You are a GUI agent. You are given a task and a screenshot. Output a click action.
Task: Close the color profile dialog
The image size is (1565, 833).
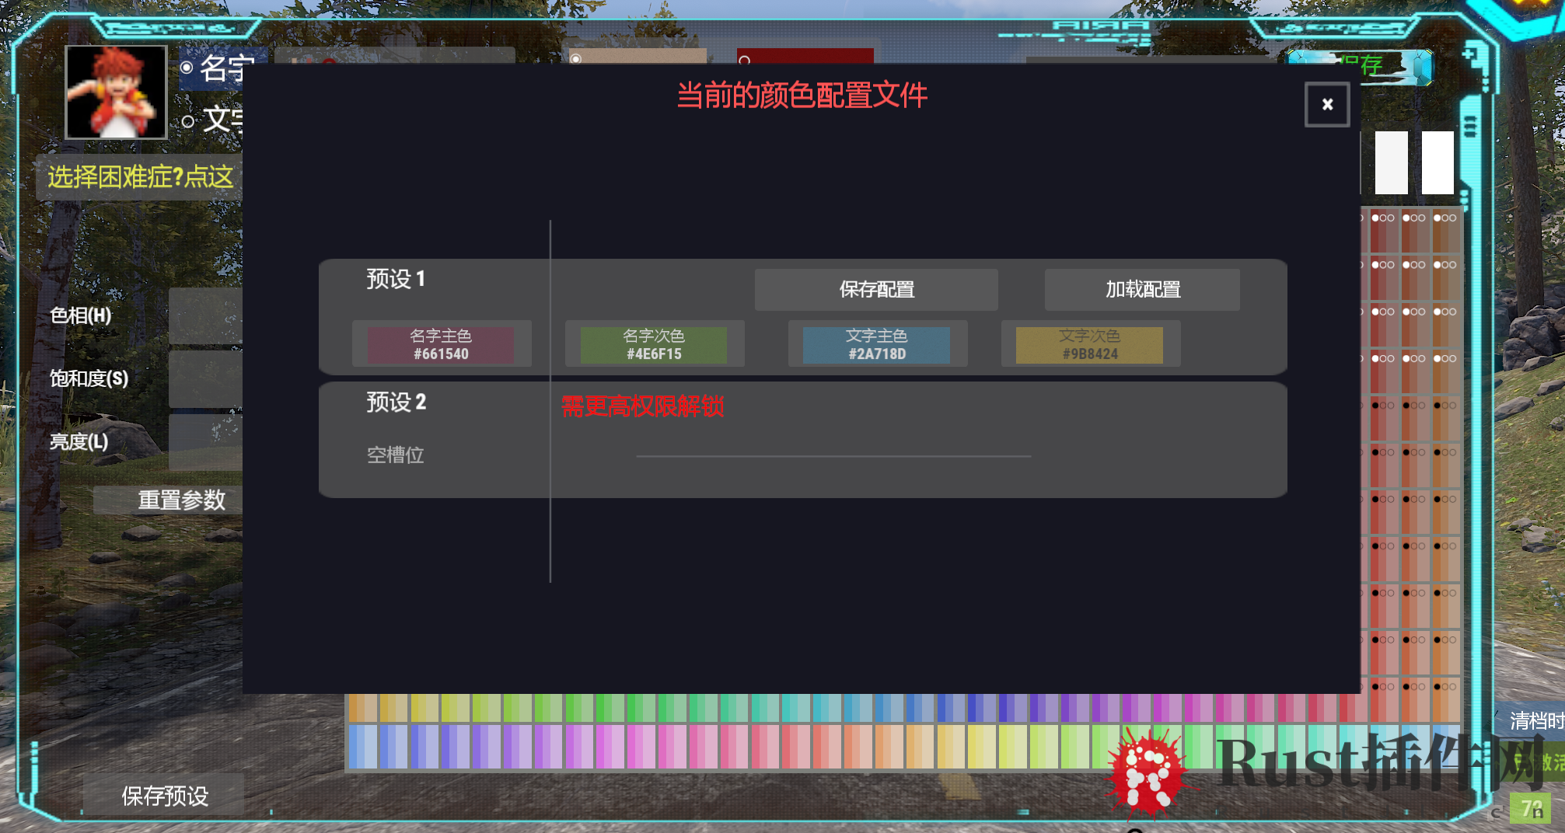tap(1326, 104)
